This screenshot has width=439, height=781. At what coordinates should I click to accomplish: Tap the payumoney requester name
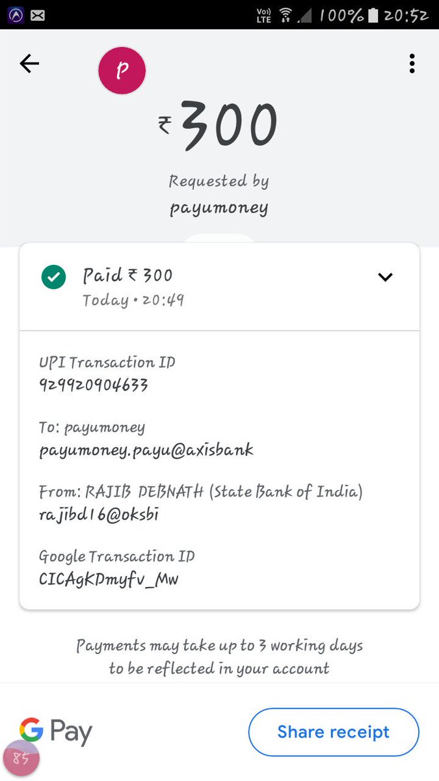pos(219,208)
